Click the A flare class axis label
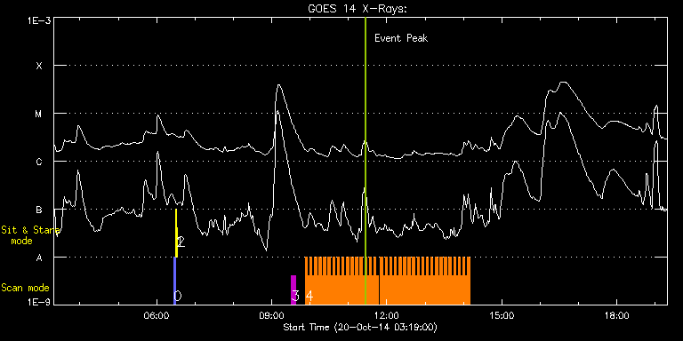 [39, 258]
